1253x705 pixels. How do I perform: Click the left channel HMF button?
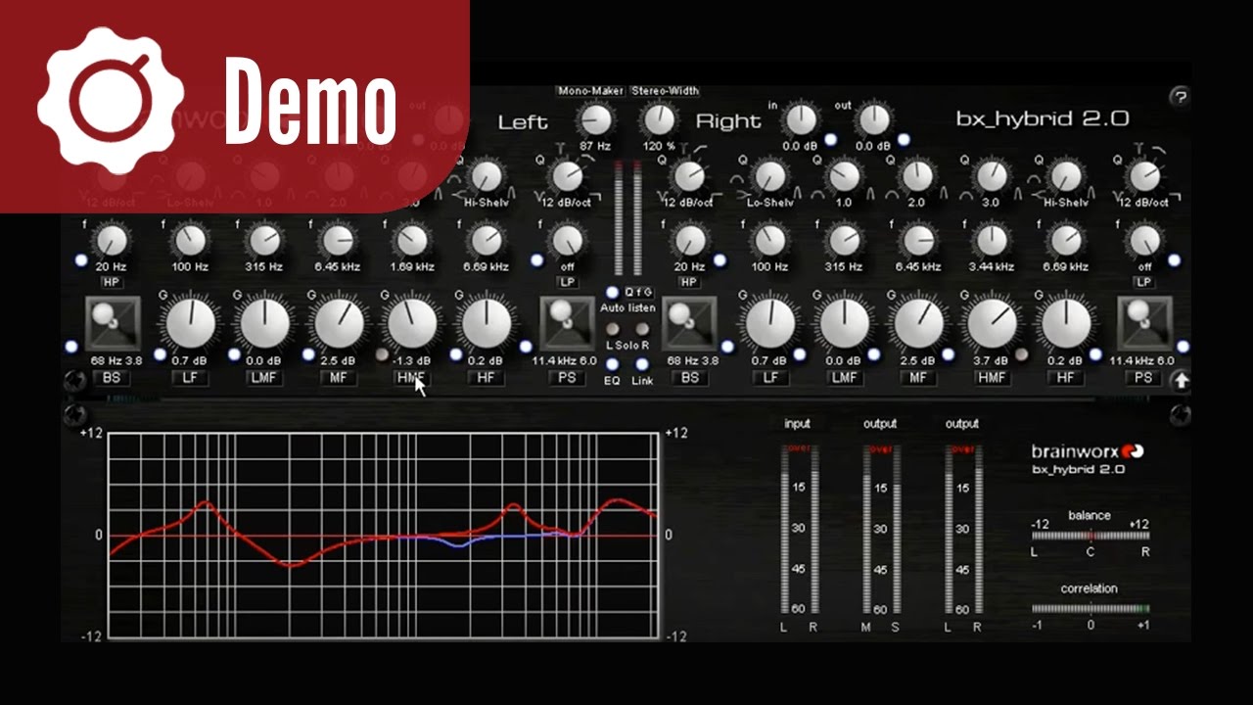coord(410,378)
